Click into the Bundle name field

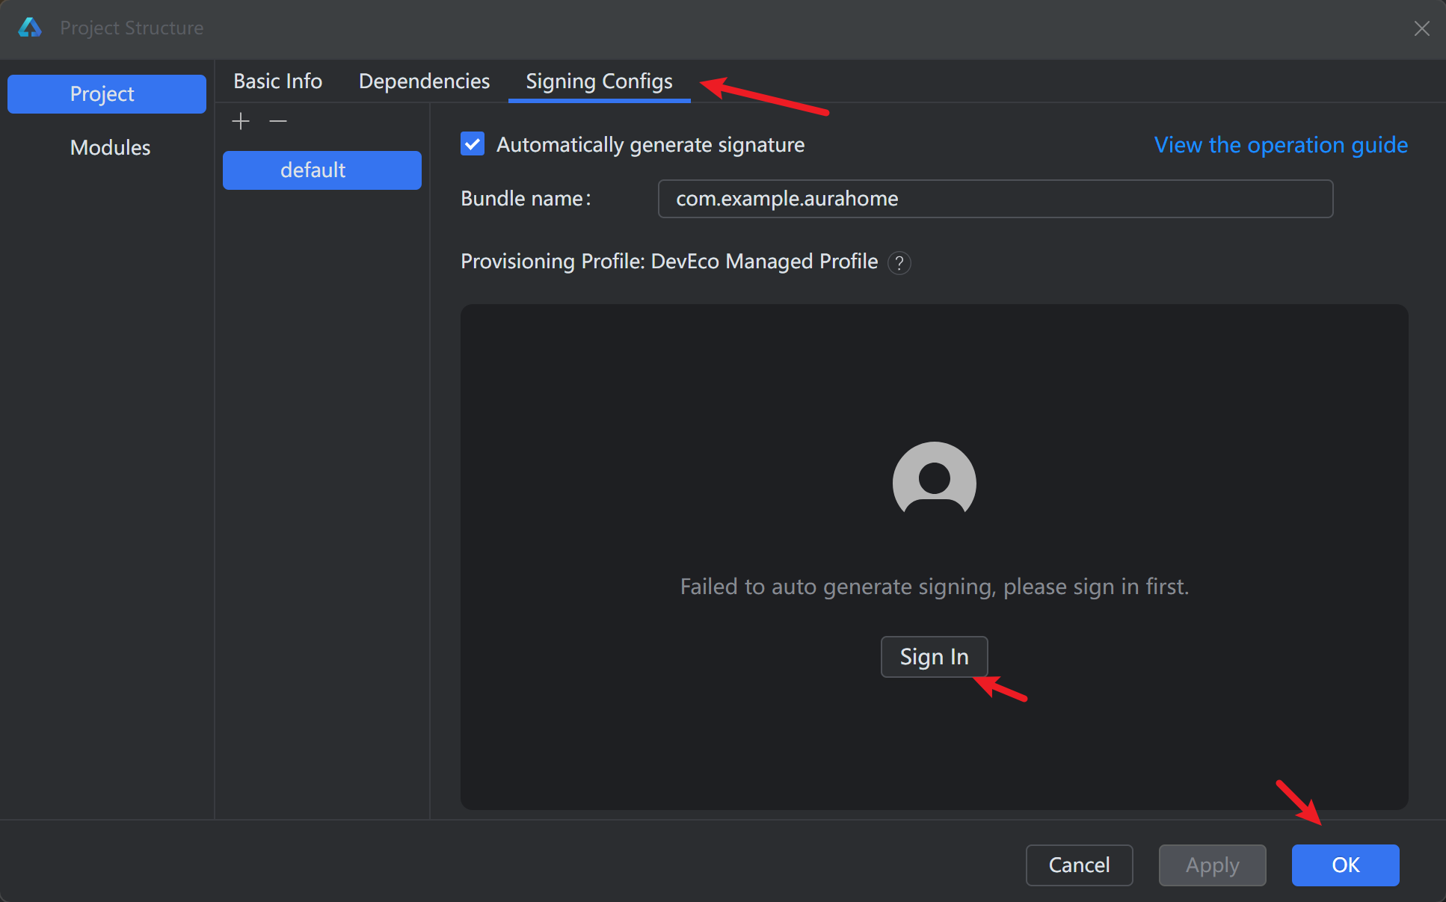tap(994, 199)
